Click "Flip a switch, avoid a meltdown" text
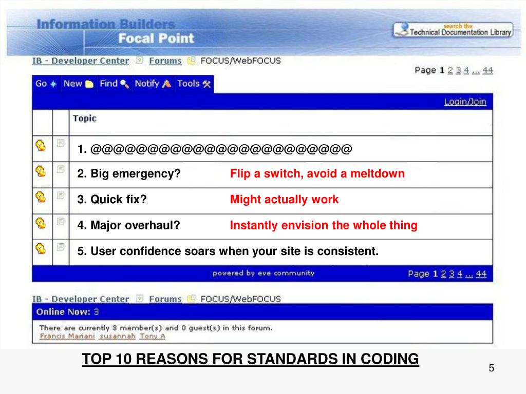The image size is (526, 394). click(317, 173)
